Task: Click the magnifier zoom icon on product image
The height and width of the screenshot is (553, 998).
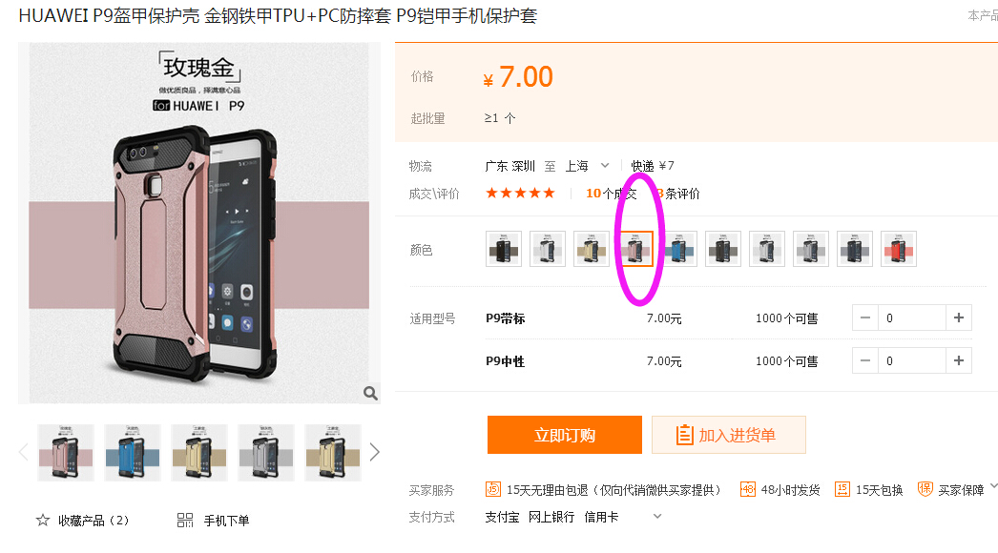Action: pyautogui.click(x=370, y=393)
